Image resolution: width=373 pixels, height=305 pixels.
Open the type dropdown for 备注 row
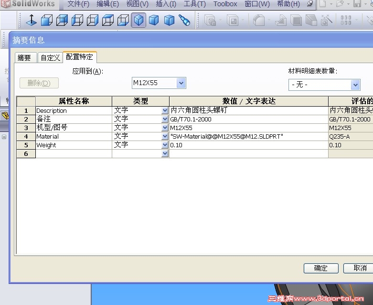(x=165, y=119)
